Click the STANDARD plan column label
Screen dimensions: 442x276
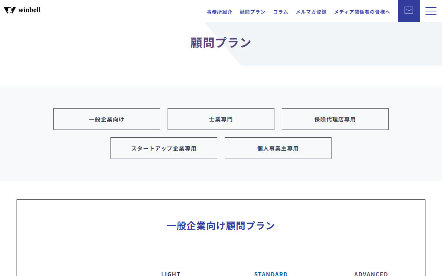(x=271, y=274)
